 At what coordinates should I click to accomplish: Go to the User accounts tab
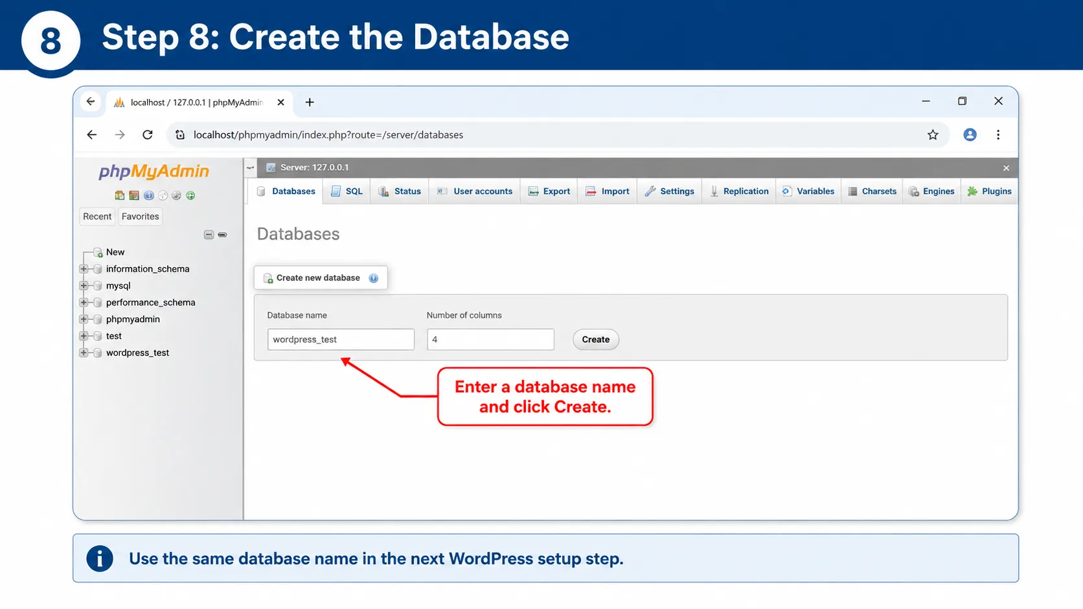(475, 192)
